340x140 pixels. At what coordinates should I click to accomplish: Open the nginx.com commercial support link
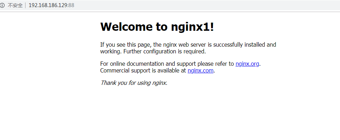200,71
